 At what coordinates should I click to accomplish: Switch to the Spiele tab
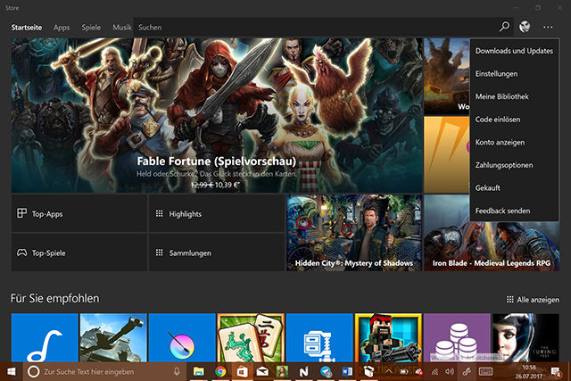tap(91, 28)
